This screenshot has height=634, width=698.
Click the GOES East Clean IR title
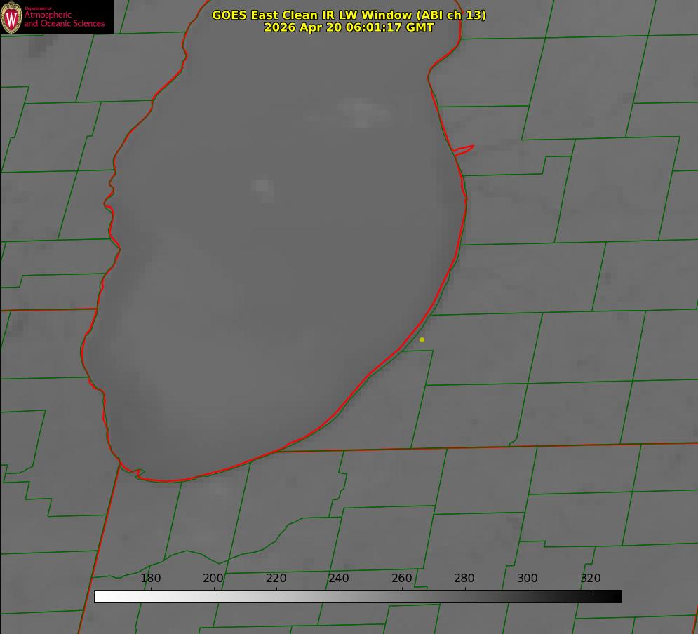click(x=349, y=15)
